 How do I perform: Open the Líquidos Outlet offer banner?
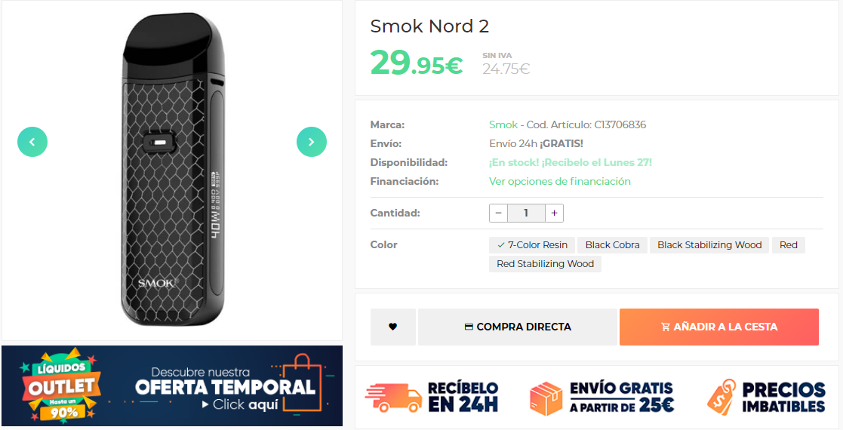[x=172, y=386]
